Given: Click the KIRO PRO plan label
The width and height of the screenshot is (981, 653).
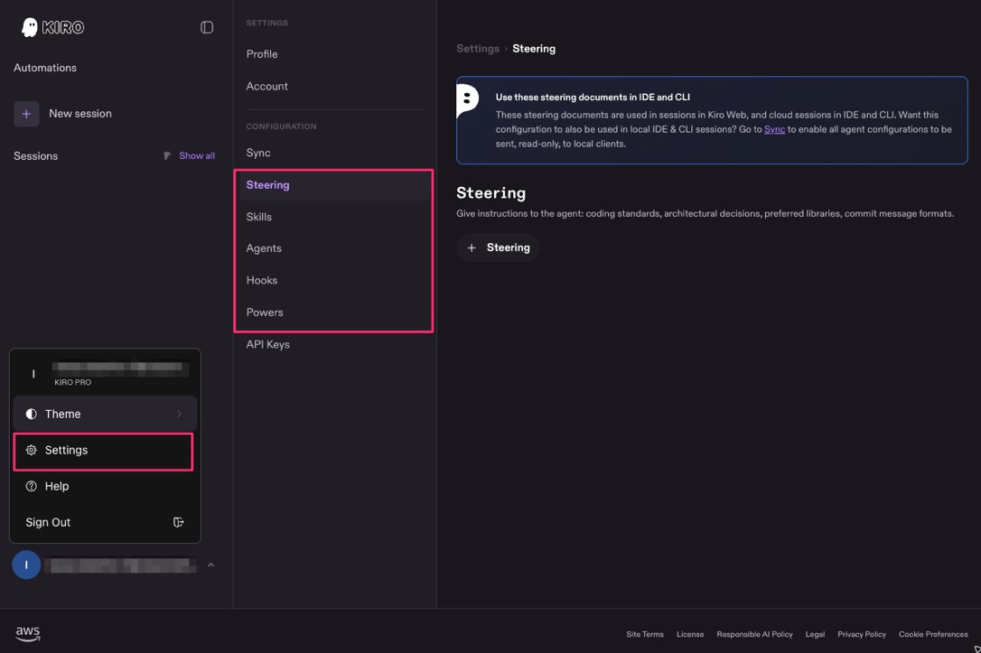Looking at the screenshot, I should (72, 382).
